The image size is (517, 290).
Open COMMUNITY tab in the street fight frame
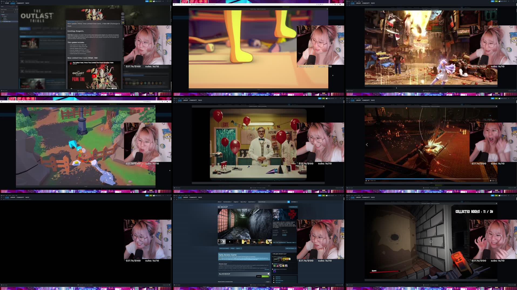366,3
